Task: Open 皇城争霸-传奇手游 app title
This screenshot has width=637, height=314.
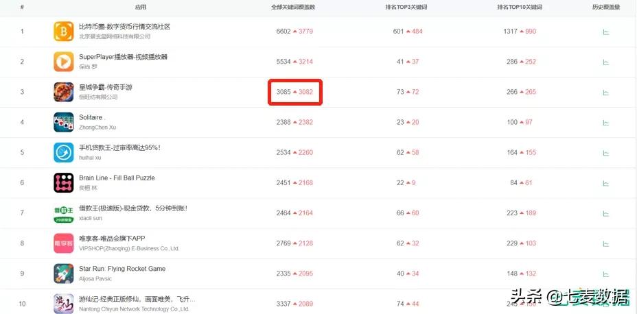Action: (x=106, y=87)
